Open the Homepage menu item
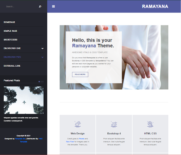 9,22
